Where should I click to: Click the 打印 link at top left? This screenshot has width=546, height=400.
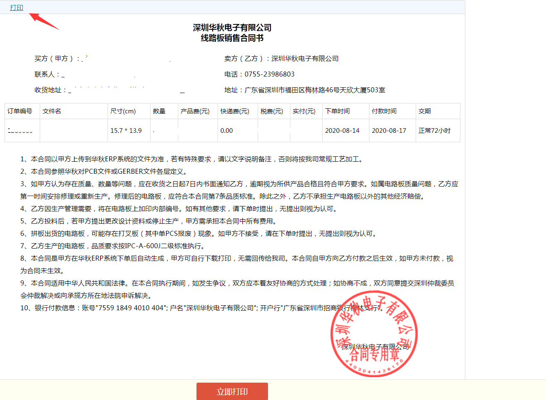pyautogui.click(x=17, y=7)
